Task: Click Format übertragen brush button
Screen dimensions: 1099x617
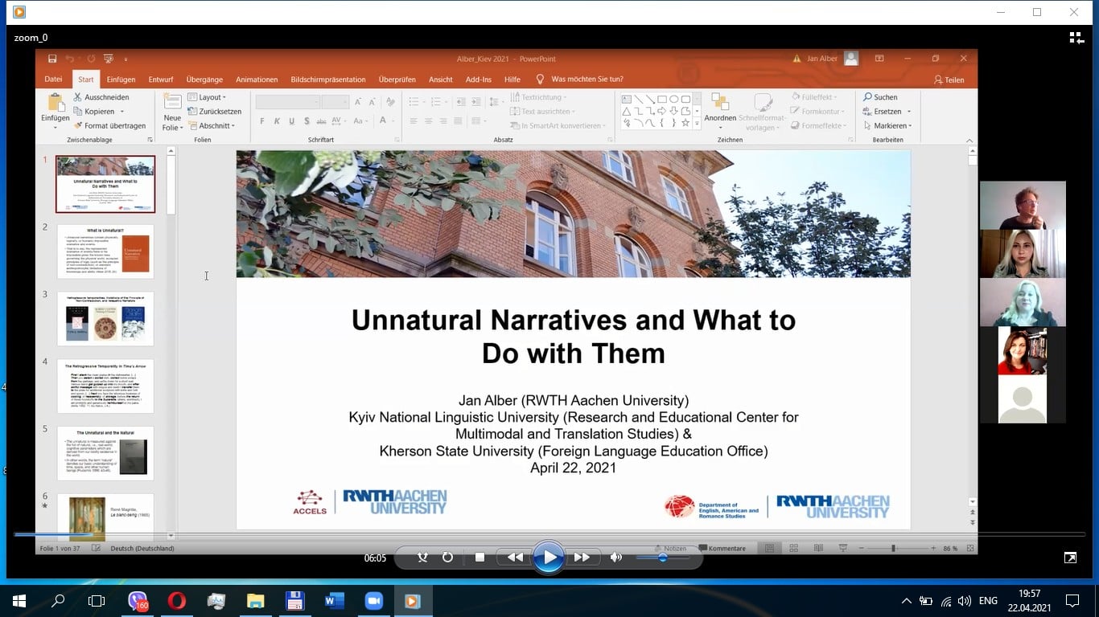Action: [109, 126]
